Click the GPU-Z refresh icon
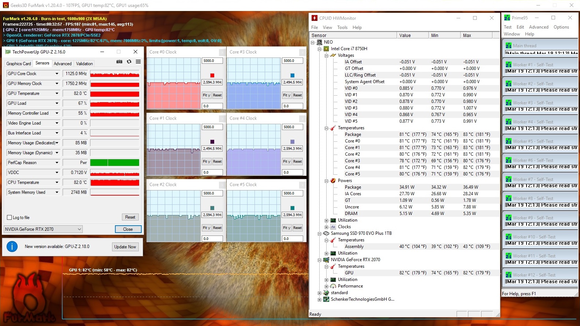This screenshot has width=580, height=326. tap(129, 62)
